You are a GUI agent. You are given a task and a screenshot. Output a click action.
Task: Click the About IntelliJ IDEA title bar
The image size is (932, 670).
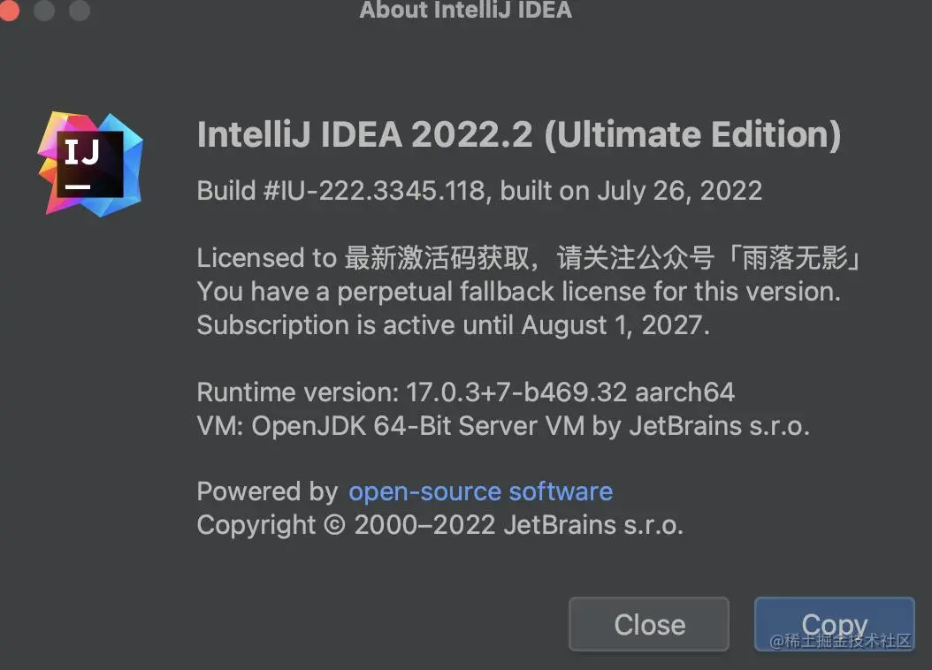pos(465,10)
